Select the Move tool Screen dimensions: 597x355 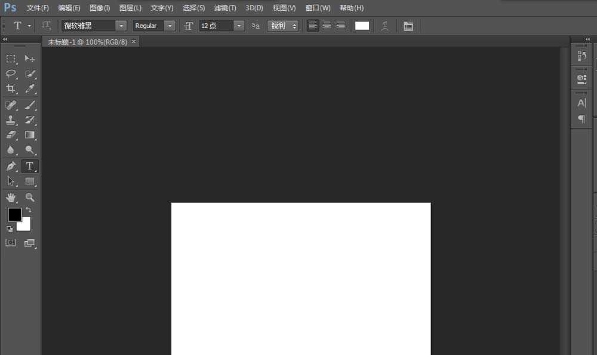(x=30, y=58)
